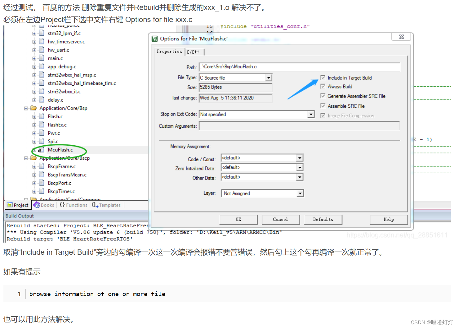458x328 pixels.
Task: Click the hw_uart.c file icon
Action: [42, 50]
